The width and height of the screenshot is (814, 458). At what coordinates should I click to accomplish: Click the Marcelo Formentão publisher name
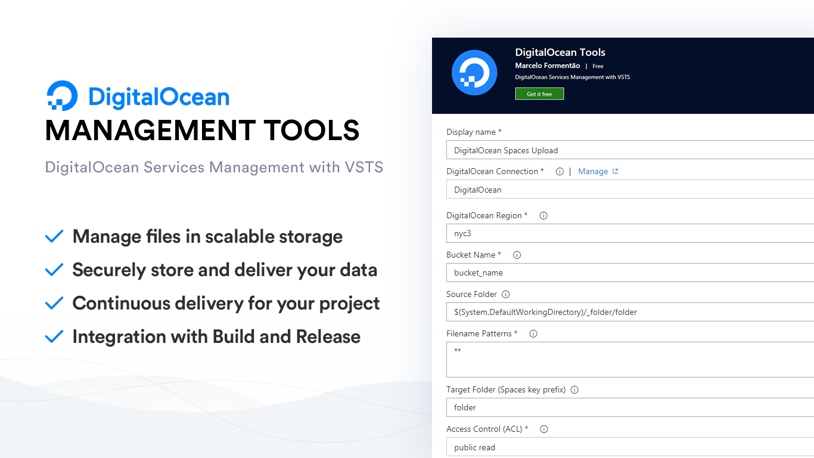547,66
